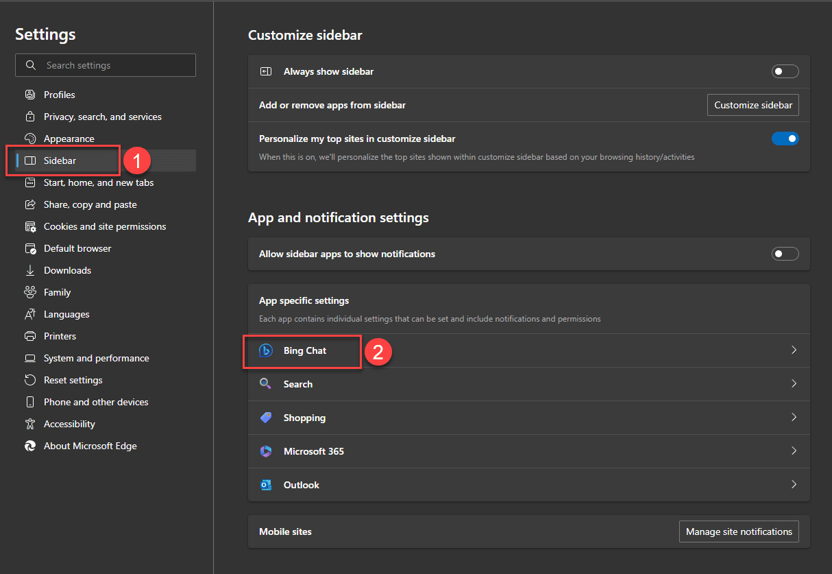Enable the Always show sidebar toggle
Viewport: 832px width, 574px height.
click(785, 71)
